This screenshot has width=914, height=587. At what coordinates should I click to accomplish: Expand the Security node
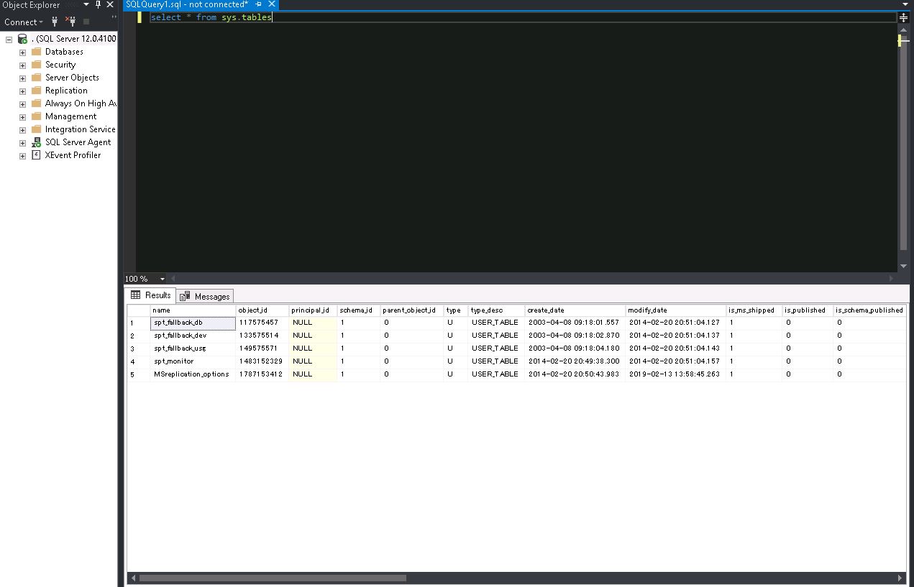[22, 64]
